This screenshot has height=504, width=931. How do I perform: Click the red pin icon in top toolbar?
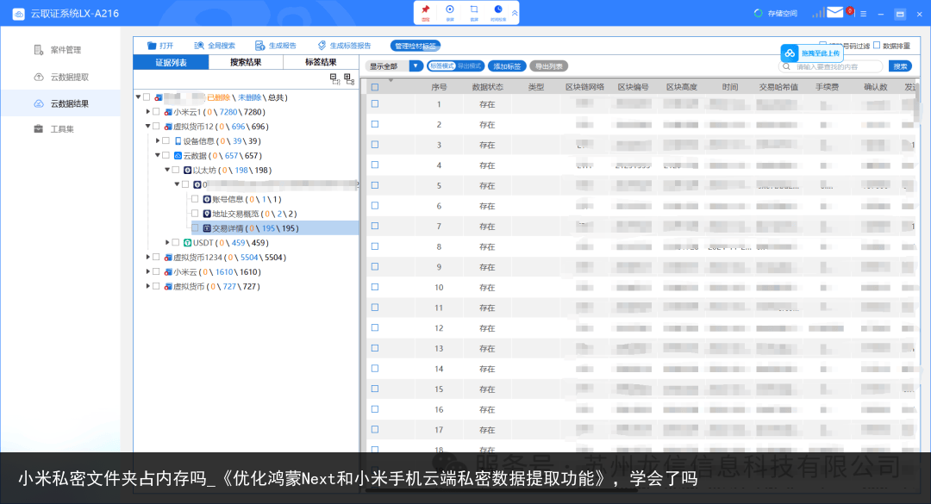(x=426, y=9)
